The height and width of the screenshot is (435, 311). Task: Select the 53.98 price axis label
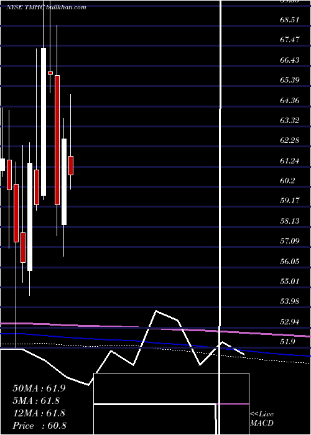[290, 301]
